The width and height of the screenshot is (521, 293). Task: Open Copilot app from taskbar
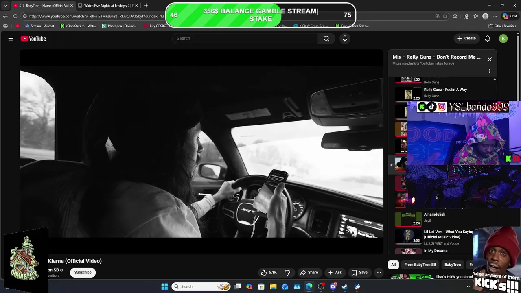(x=250, y=286)
